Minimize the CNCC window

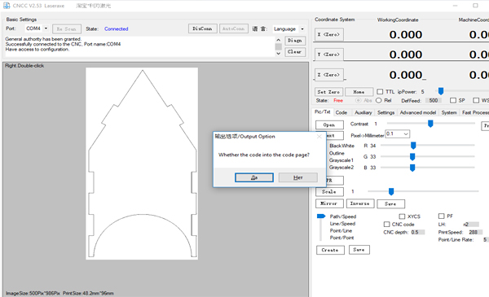[x=456, y=6]
